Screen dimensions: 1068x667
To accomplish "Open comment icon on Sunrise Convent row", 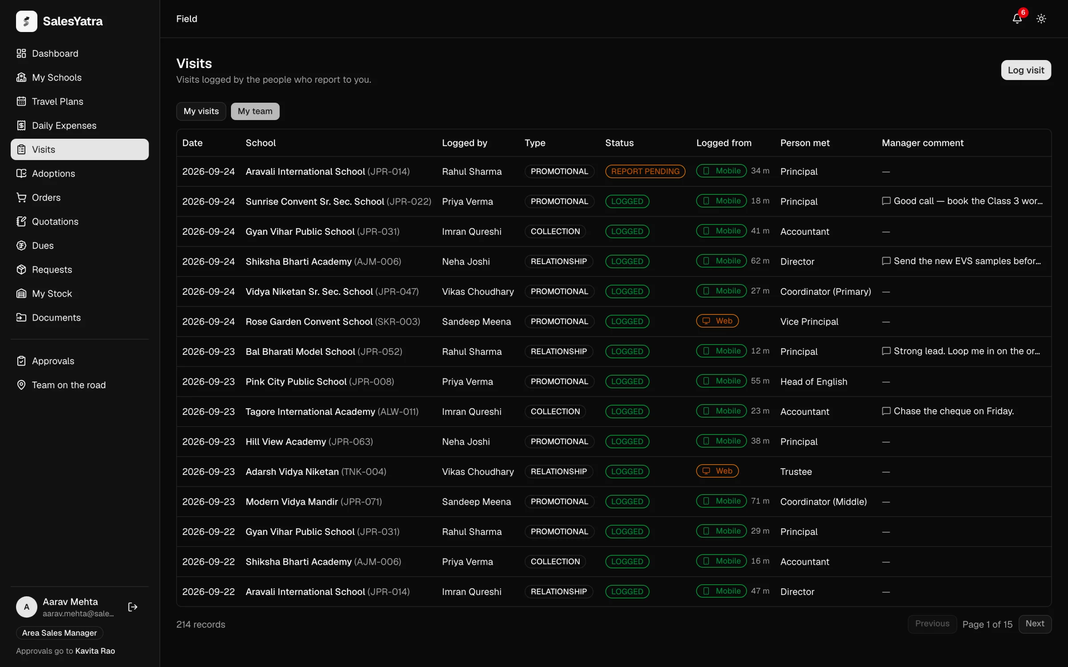I will point(886,201).
